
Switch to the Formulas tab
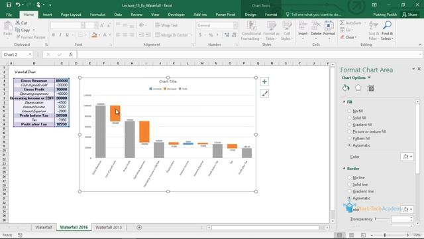click(x=97, y=15)
